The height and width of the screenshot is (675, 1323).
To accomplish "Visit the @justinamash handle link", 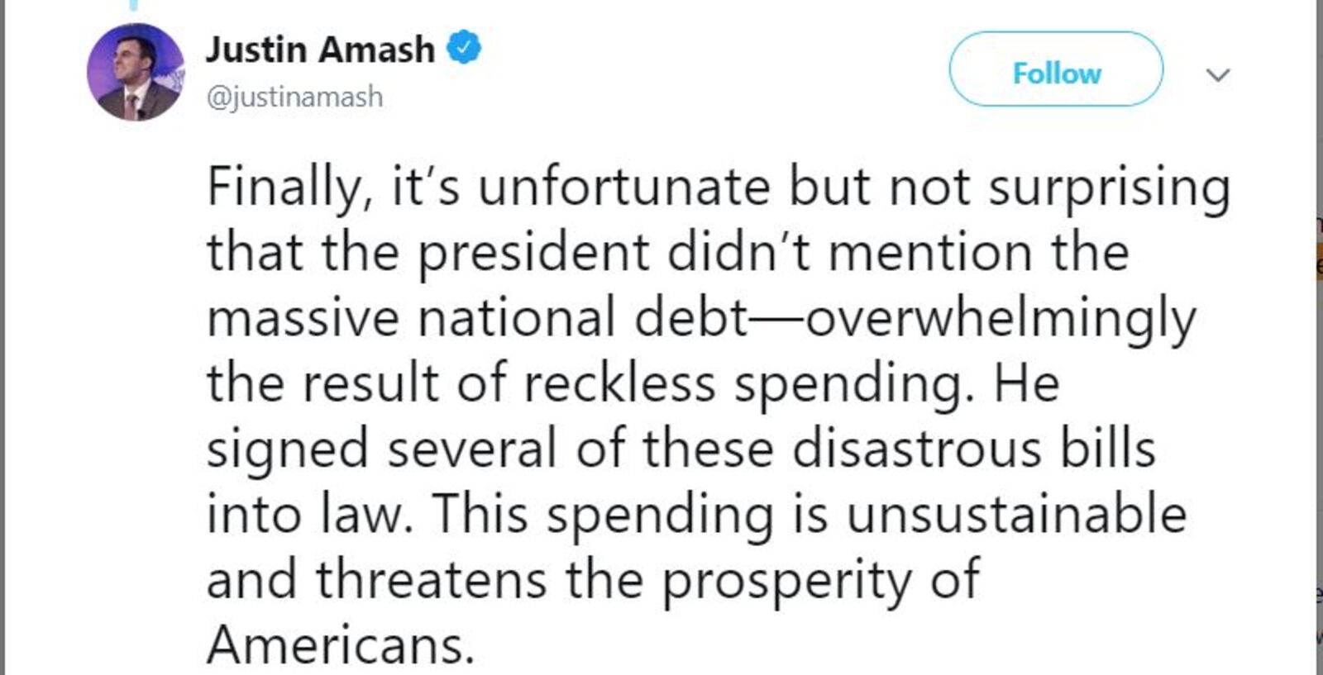I will point(294,97).
